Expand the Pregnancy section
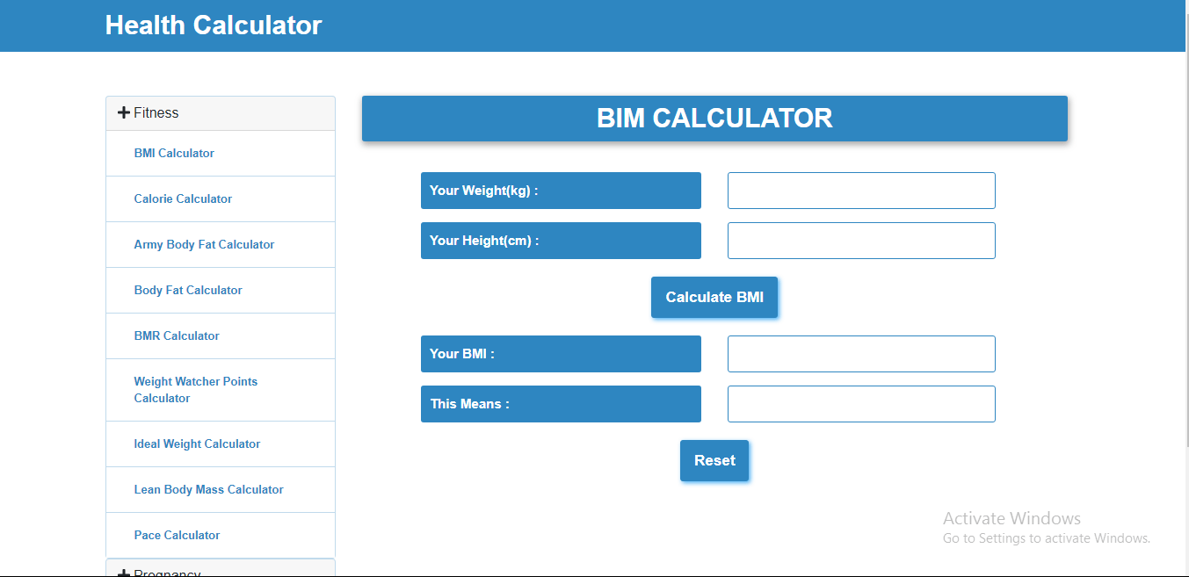The image size is (1189, 577). [221, 569]
